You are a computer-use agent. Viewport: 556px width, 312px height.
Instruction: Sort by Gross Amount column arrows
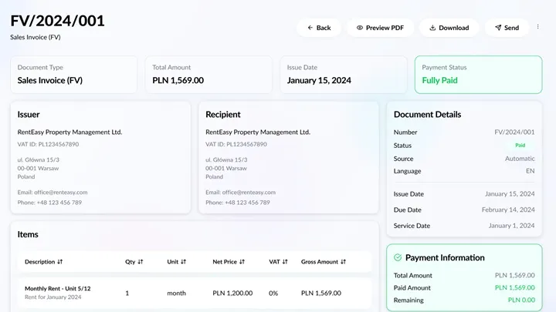(x=344, y=262)
